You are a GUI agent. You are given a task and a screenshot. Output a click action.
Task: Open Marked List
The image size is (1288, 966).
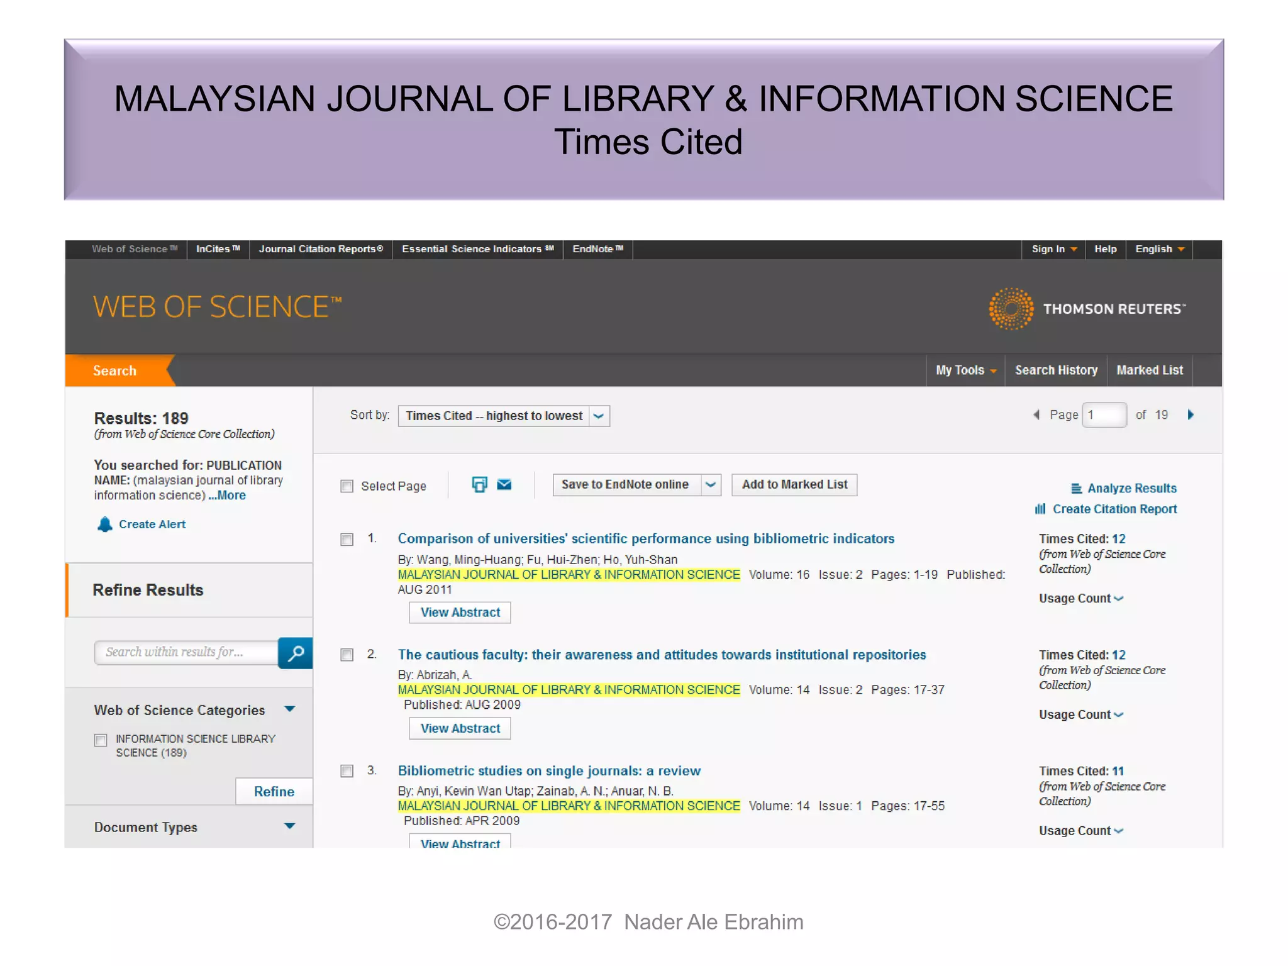(1150, 370)
